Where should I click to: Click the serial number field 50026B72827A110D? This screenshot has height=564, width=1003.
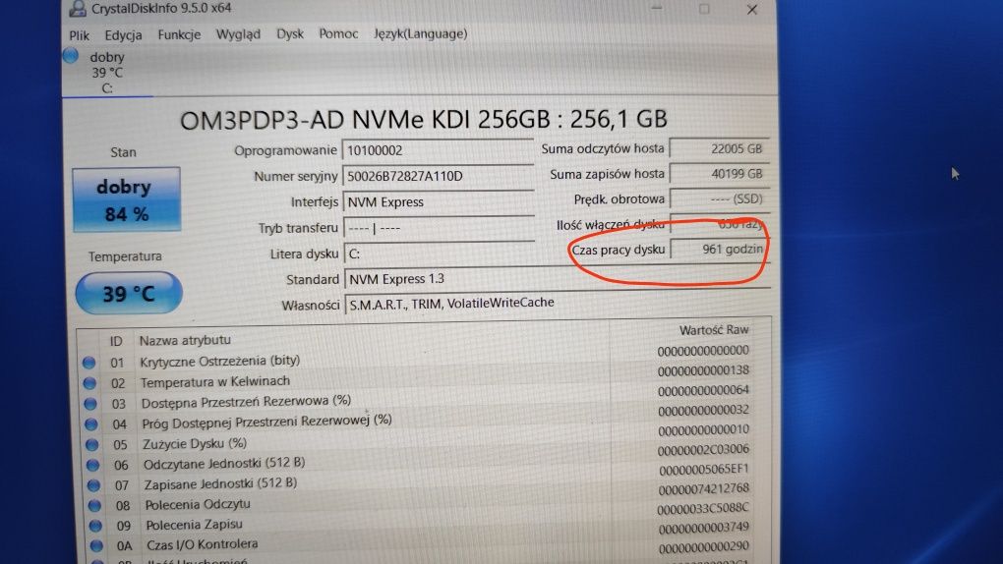[439, 176]
